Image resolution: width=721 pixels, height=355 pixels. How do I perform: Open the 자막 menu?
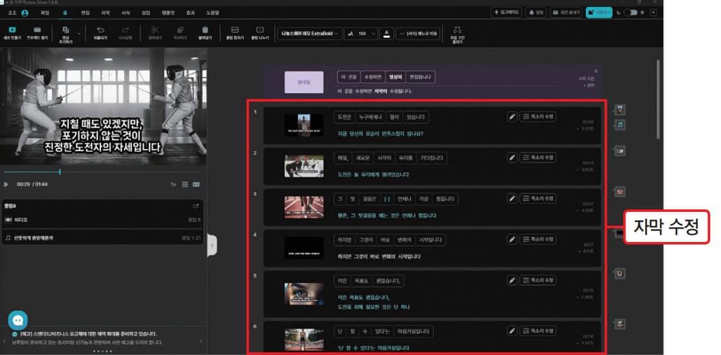[105, 13]
